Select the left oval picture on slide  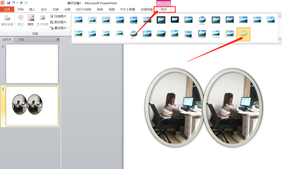pos(174,108)
